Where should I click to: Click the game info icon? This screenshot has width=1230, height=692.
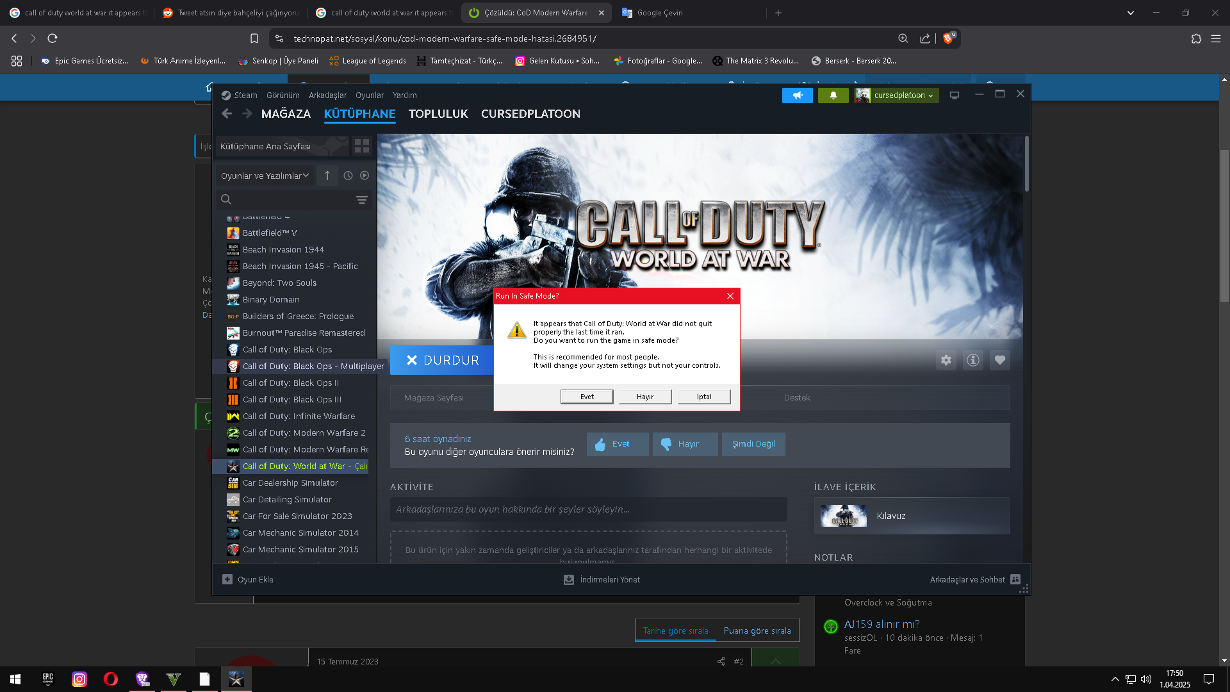pos(972,360)
